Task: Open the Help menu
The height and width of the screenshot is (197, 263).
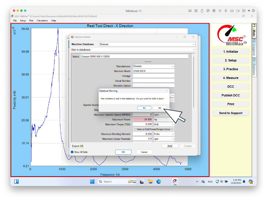Action: click(x=54, y=21)
